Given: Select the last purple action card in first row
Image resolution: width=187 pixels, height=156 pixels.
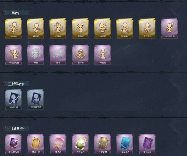Looking at the screenshot, I should [x=169, y=28].
